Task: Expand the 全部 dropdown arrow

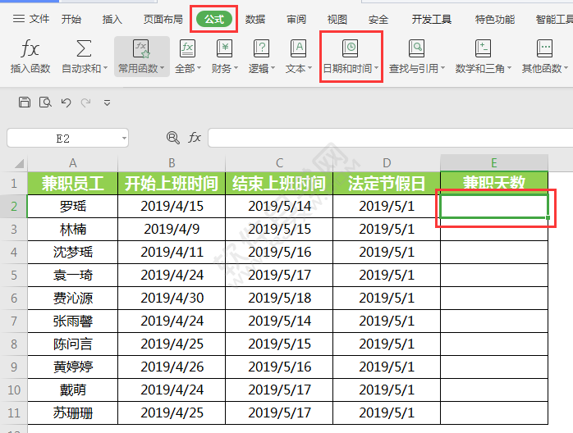Action: (x=199, y=68)
